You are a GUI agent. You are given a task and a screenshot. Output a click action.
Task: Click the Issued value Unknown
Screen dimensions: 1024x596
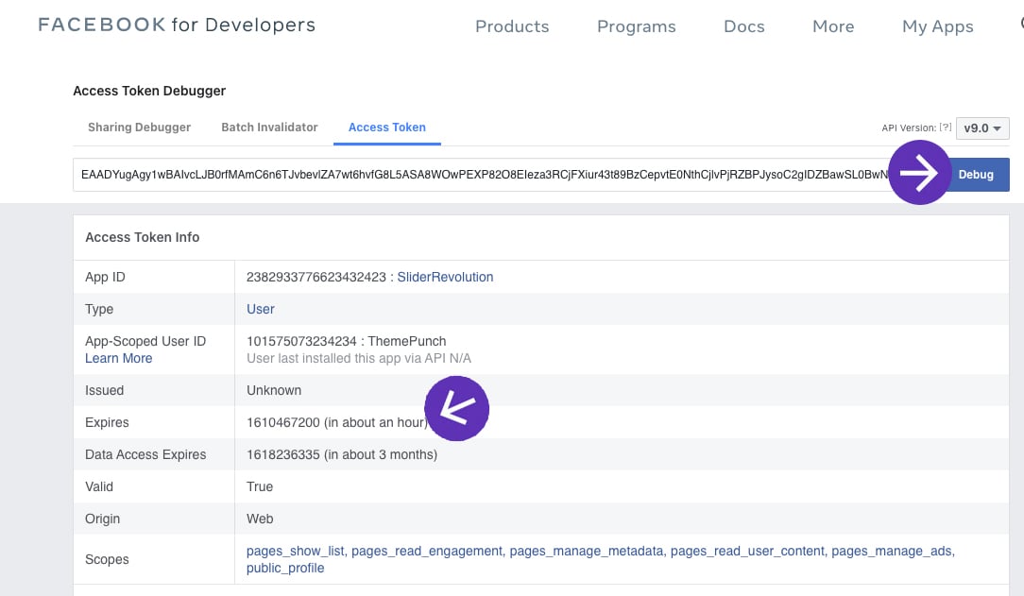(x=274, y=390)
